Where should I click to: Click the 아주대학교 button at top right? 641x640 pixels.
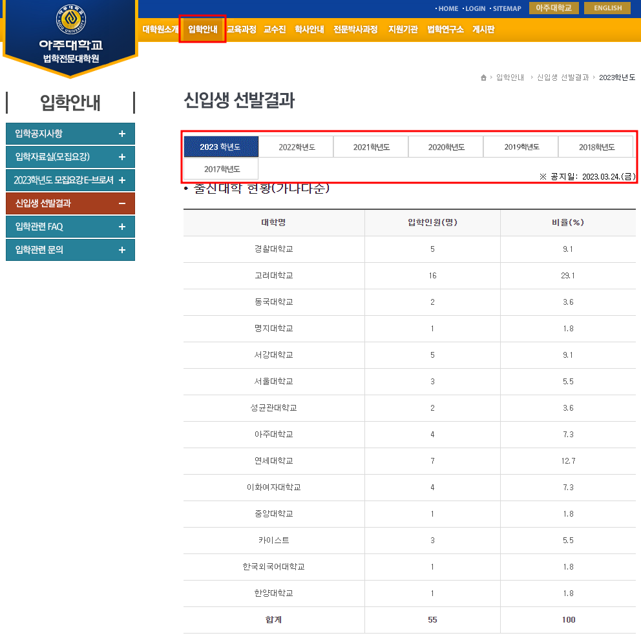(x=554, y=8)
